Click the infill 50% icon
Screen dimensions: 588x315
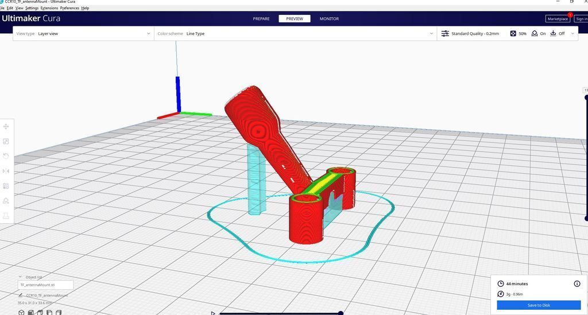513,34
